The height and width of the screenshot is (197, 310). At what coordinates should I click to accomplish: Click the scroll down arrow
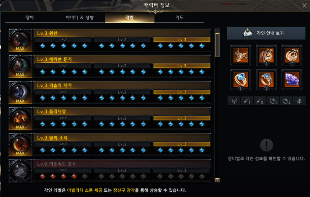click(217, 180)
